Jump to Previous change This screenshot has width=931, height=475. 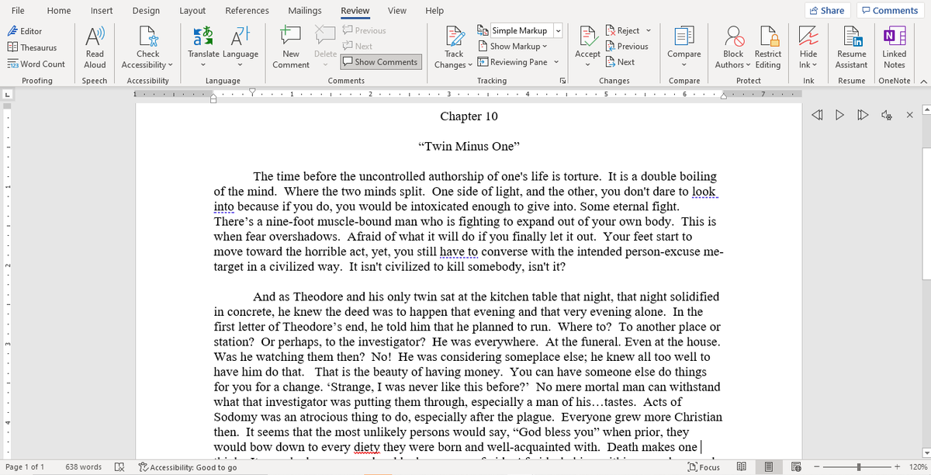click(627, 47)
